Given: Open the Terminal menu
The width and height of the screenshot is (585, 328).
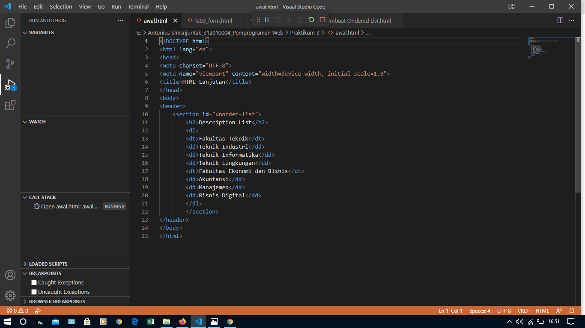Looking at the screenshot, I should coord(138,6).
